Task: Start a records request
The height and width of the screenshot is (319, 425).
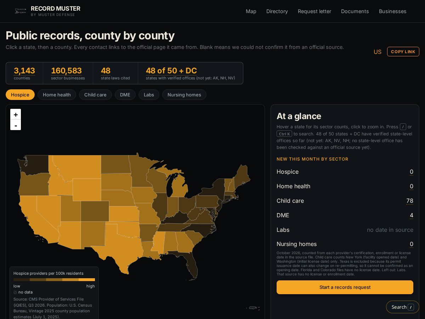Action: click(345, 287)
